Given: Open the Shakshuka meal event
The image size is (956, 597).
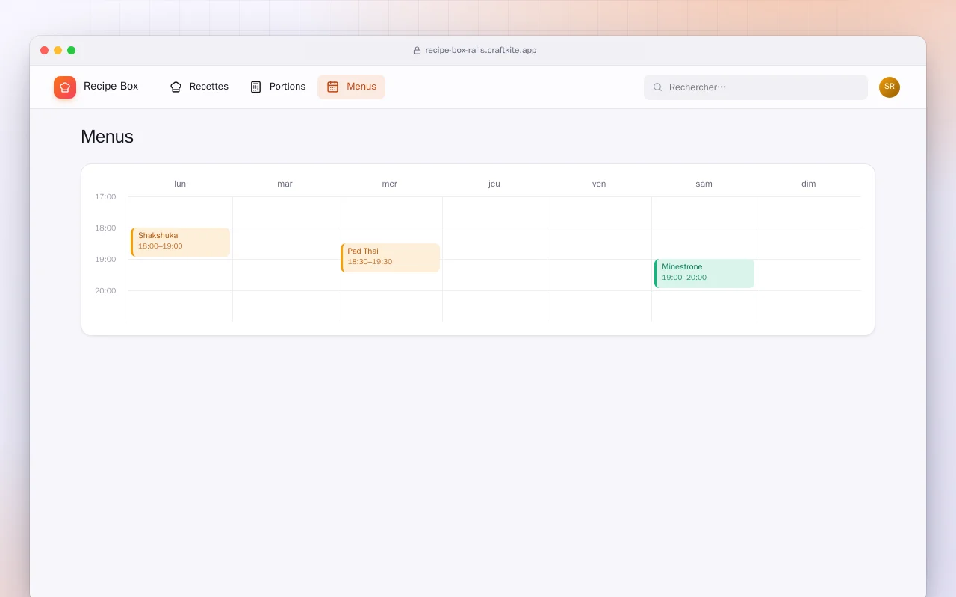Looking at the screenshot, I should (x=180, y=242).
